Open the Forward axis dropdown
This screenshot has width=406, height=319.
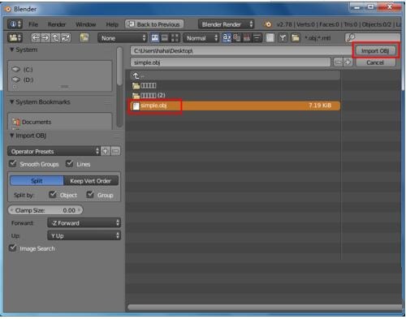[84, 223]
